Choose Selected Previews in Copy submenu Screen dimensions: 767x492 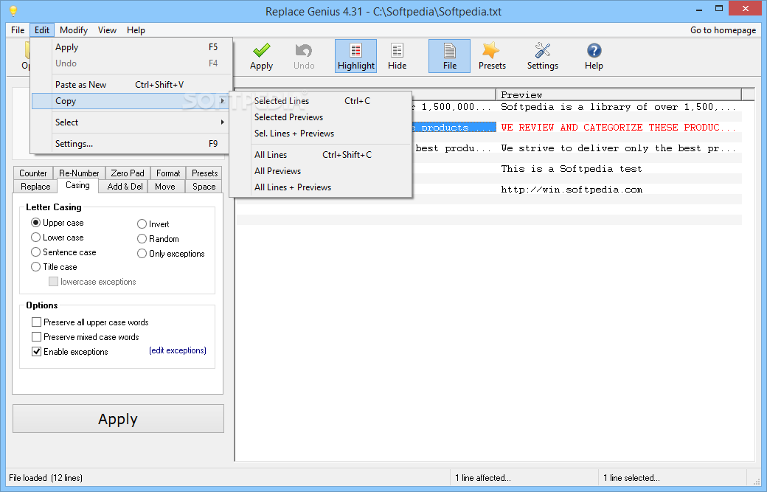coord(320,117)
